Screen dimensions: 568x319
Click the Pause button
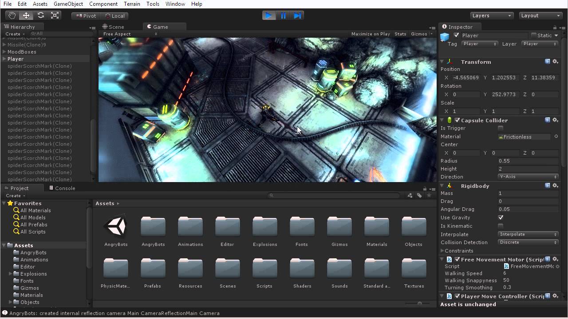pyautogui.click(x=284, y=16)
